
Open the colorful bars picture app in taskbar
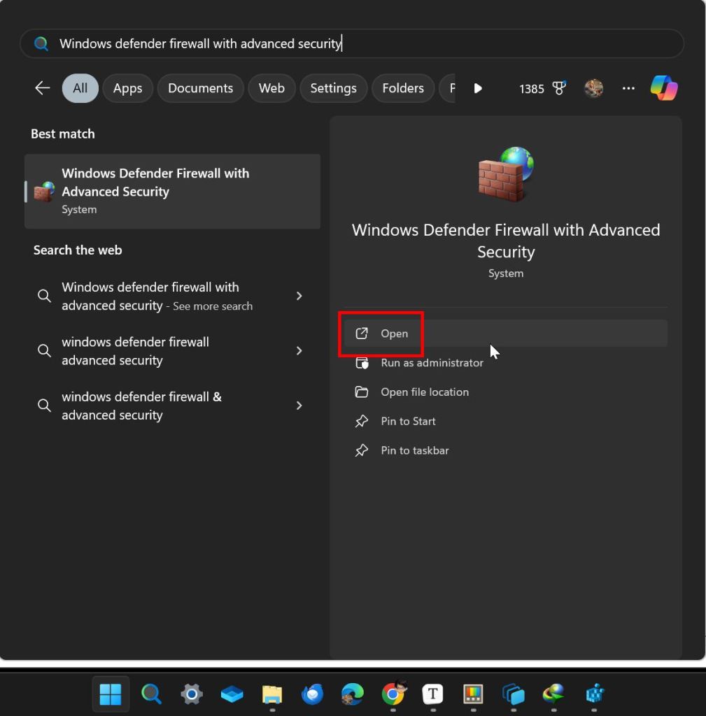(473, 694)
